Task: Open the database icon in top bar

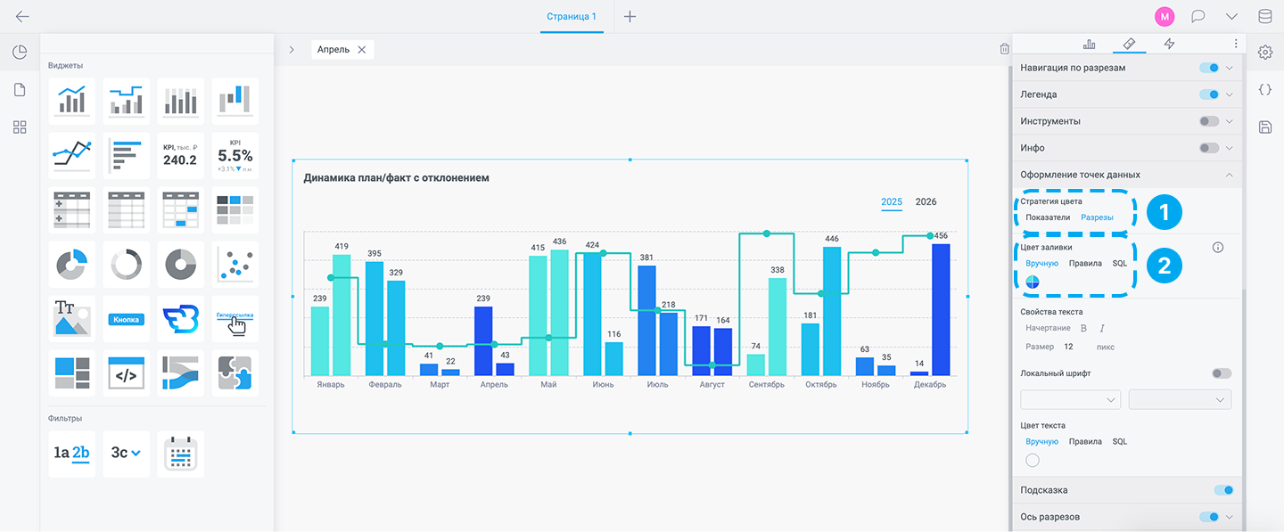Action: [1265, 16]
